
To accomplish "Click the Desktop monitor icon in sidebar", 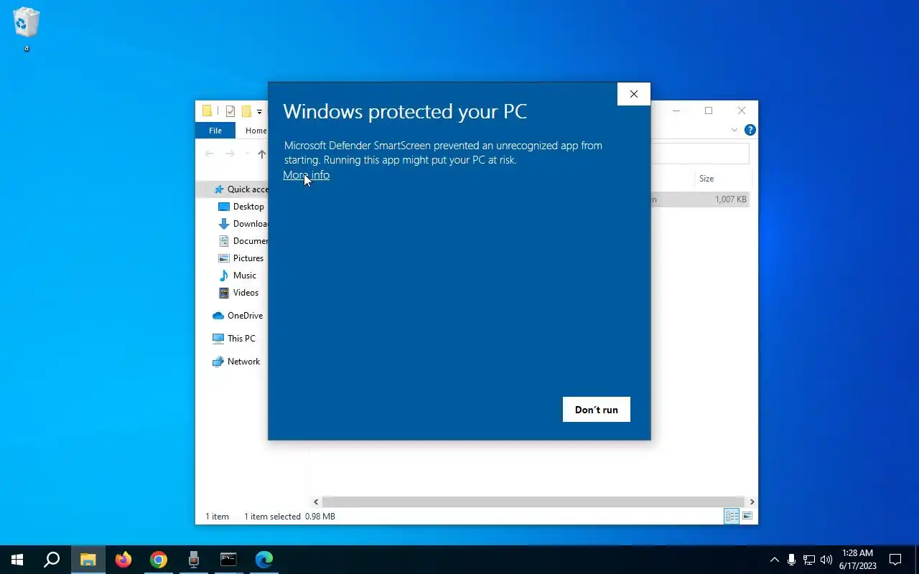I will click(x=224, y=207).
